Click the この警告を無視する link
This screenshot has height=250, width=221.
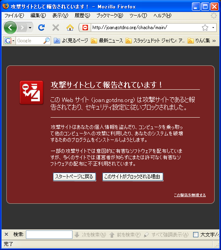190,195
